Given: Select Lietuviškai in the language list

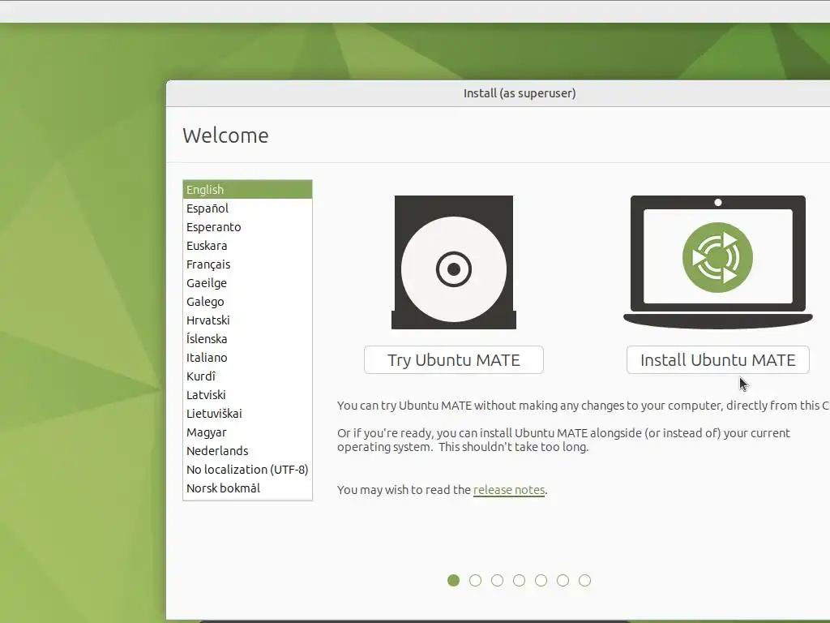Looking at the screenshot, I should (247, 413).
